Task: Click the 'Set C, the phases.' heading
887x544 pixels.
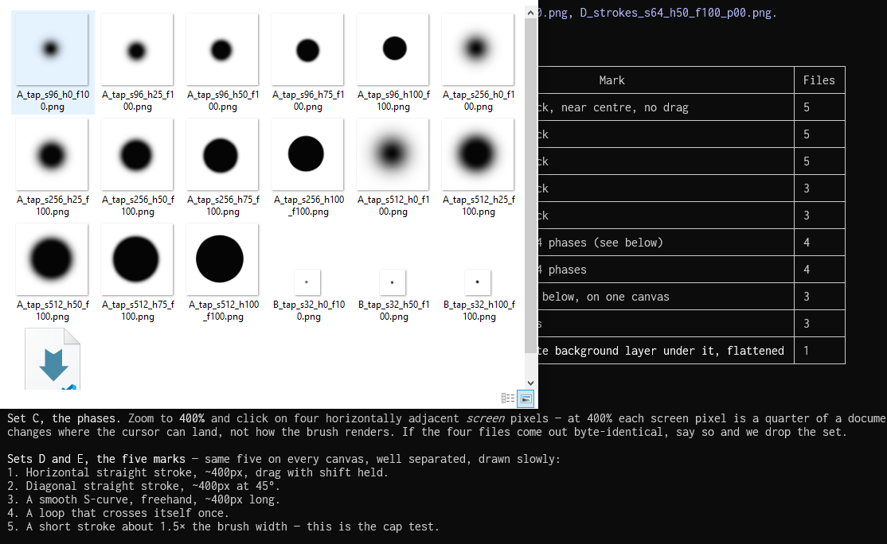Action: [64, 418]
